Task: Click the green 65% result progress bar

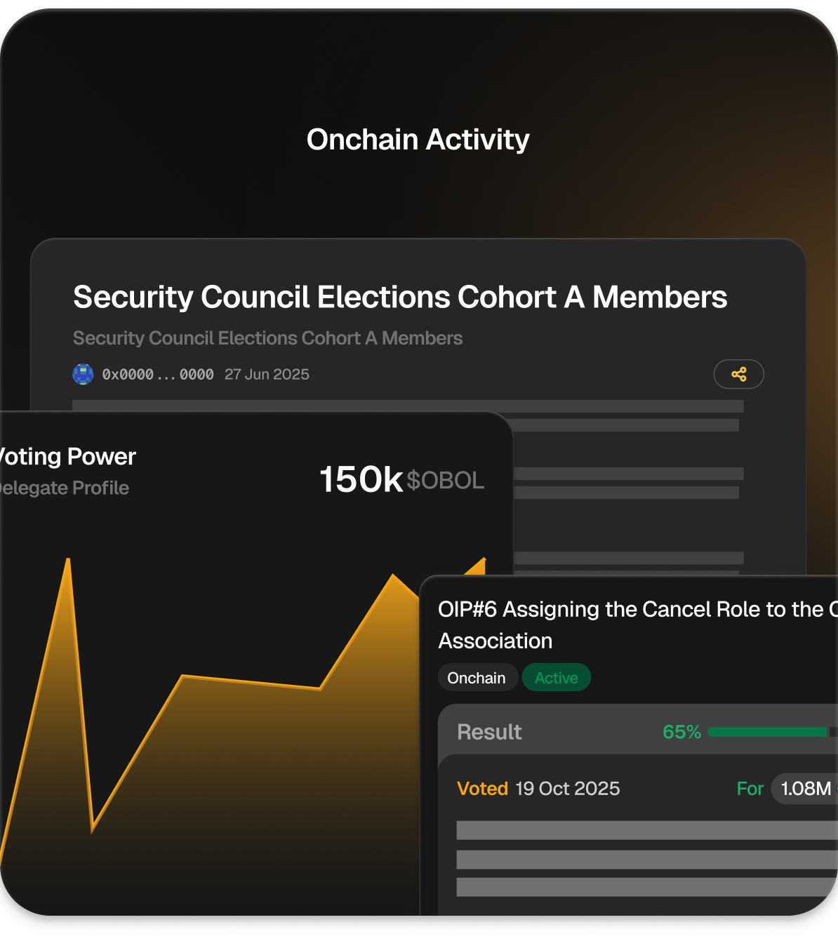Action: [767, 732]
